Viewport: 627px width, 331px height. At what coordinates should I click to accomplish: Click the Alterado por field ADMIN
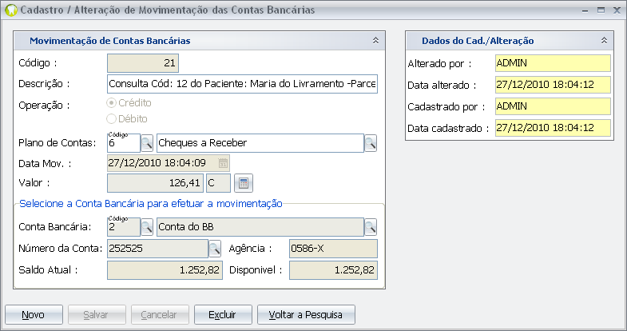click(x=553, y=63)
